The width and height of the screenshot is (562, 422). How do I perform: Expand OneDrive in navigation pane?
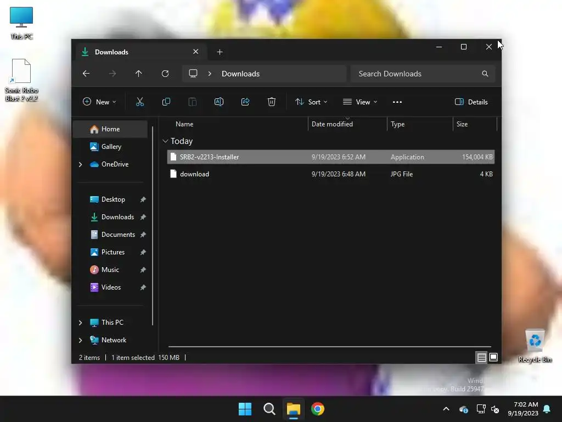[x=80, y=164]
